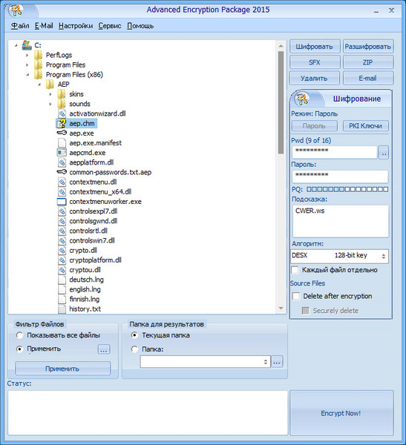Click the Encrypt Now! button
Screen dimensions: 406x445
pyautogui.click(x=341, y=413)
